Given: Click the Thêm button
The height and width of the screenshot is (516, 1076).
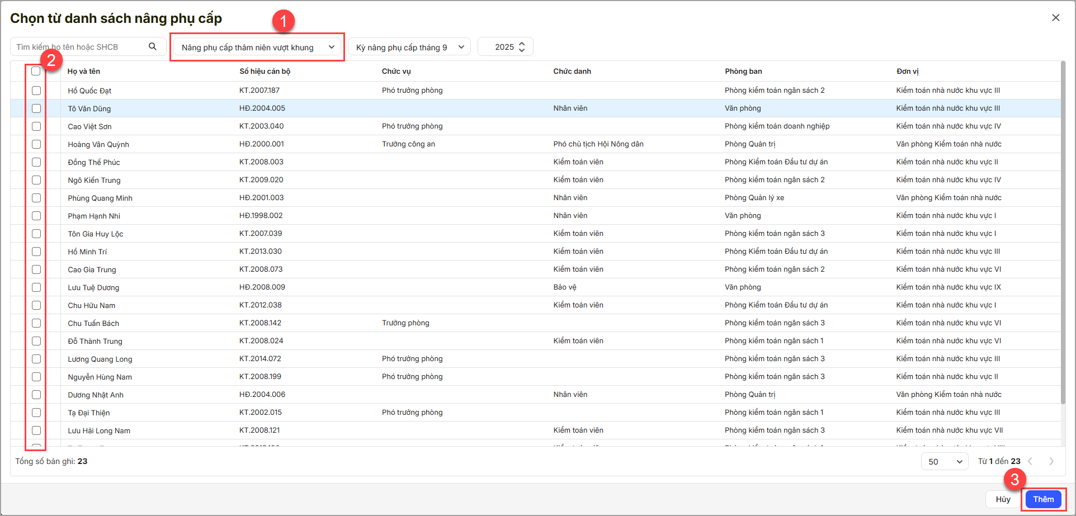Looking at the screenshot, I should coord(1043,499).
